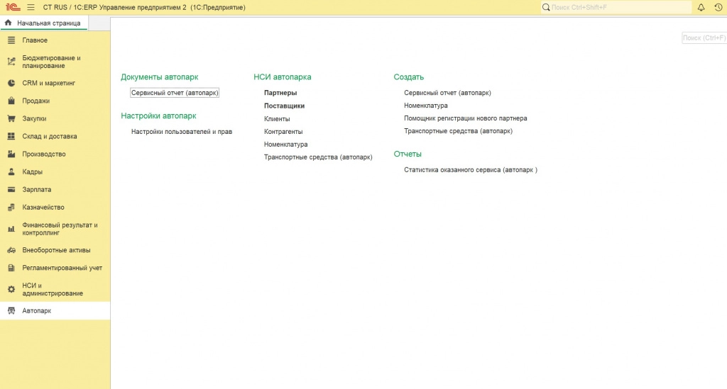The height and width of the screenshot is (389, 727).
Task: Open the НСИ и администрирование gear section
Action: coord(52,289)
